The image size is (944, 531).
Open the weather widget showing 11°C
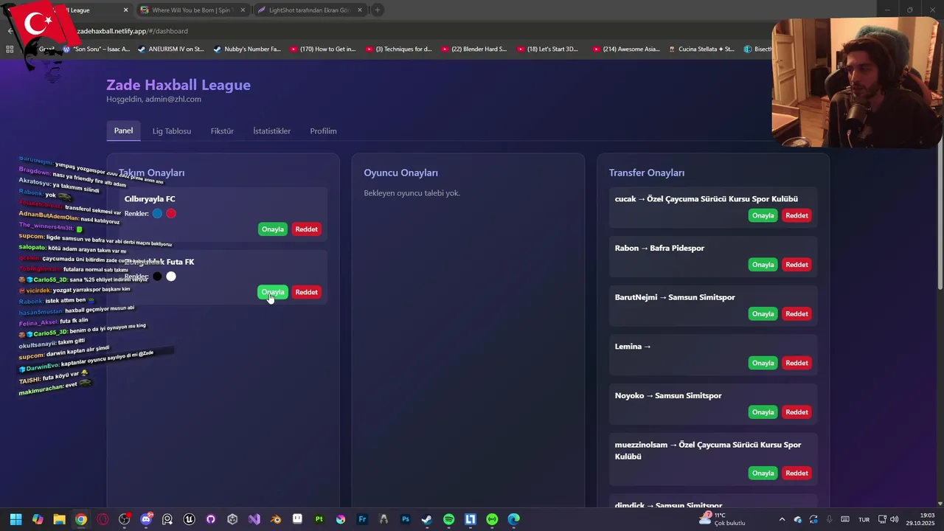pyautogui.click(x=723, y=519)
